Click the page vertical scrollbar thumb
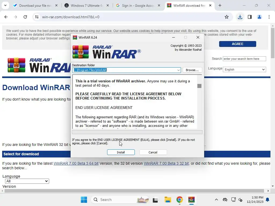The image size is (275, 206). pos(273,43)
